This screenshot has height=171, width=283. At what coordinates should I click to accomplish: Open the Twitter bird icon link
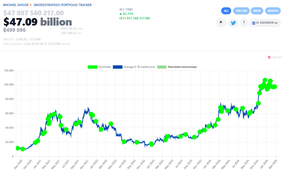coord(233,23)
